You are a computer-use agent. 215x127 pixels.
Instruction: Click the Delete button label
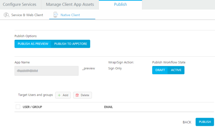(x=85, y=95)
